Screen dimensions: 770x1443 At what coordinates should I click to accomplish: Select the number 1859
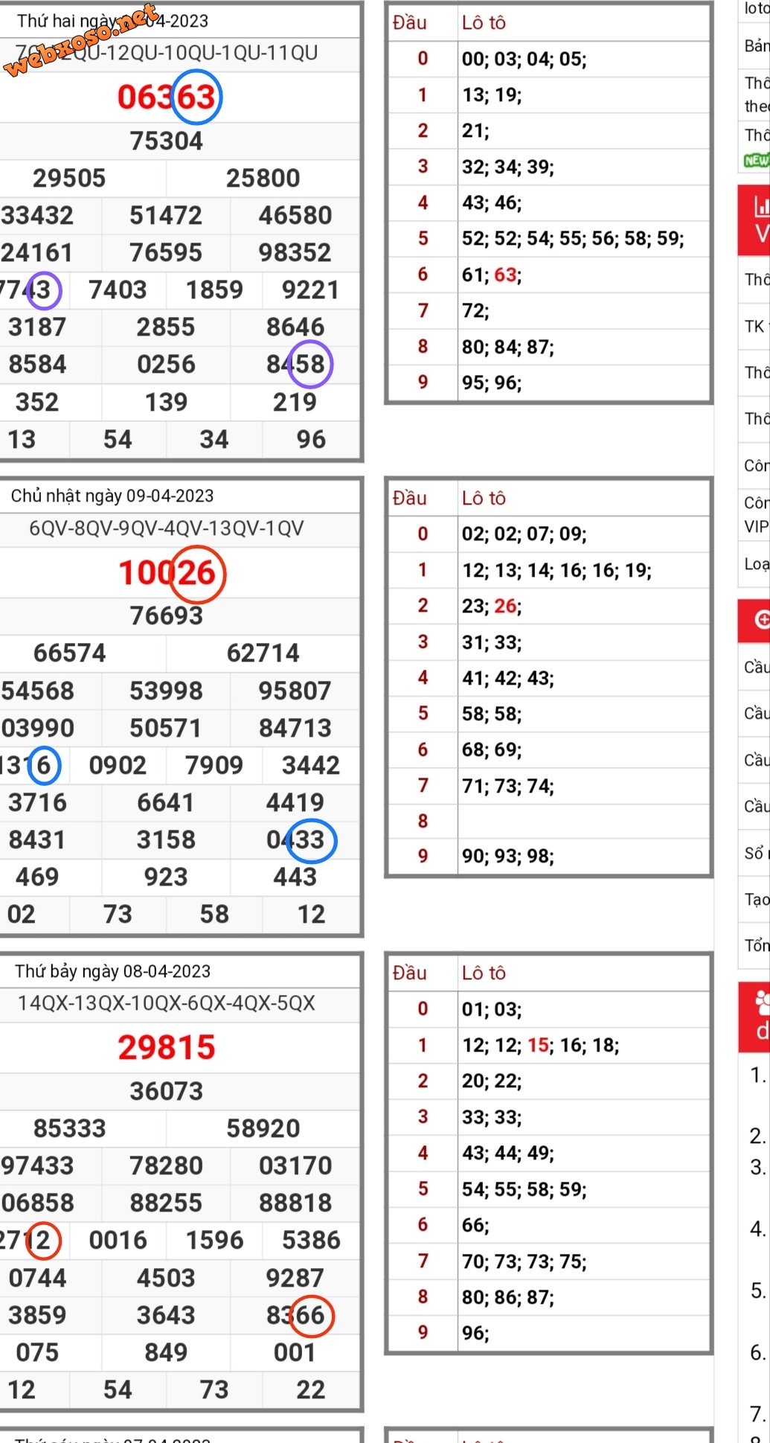pos(214,289)
